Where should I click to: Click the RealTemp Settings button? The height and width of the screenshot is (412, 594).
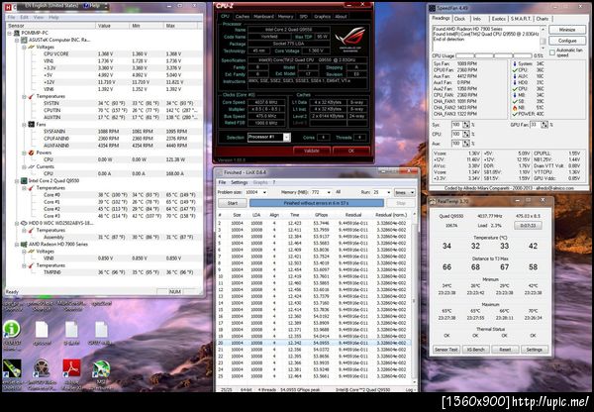[535, 350]
